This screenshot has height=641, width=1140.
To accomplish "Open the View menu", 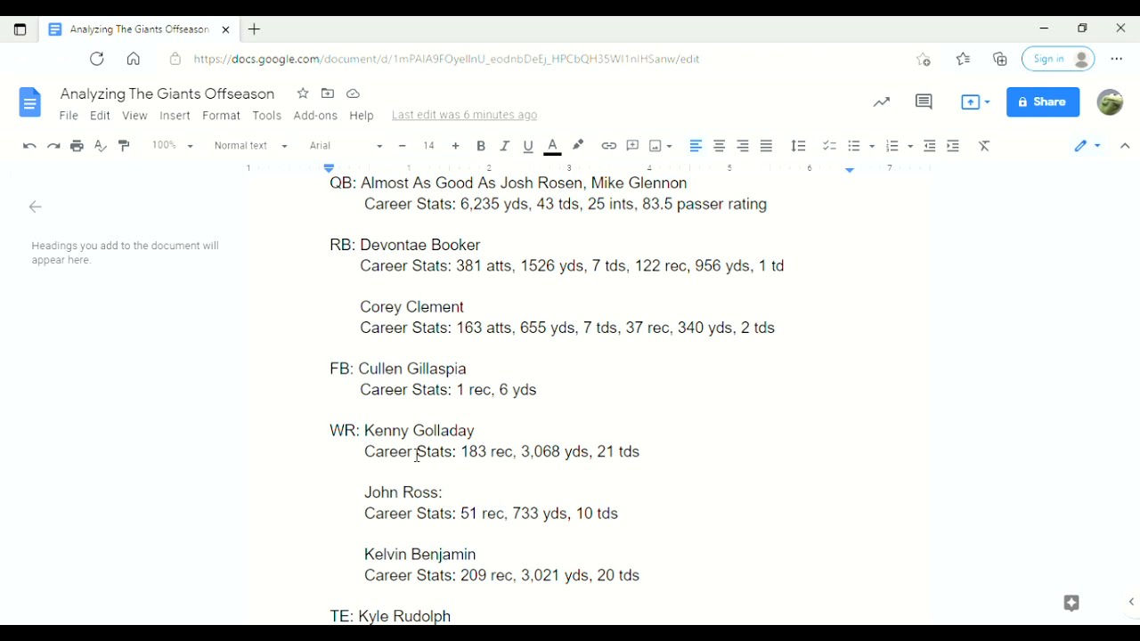I will tap(135, 116).
